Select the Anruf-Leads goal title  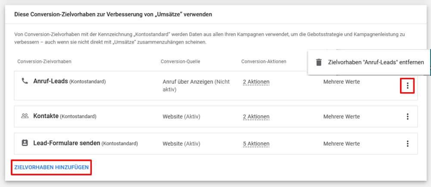(50, 81)
